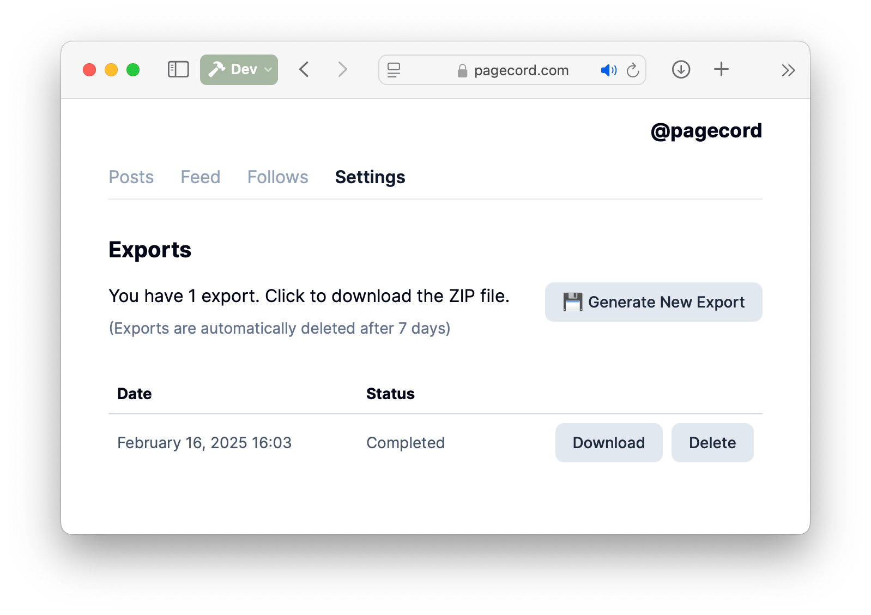Delete the completed export
Viewport: 871px width, 615px height.
click(712, 443)
